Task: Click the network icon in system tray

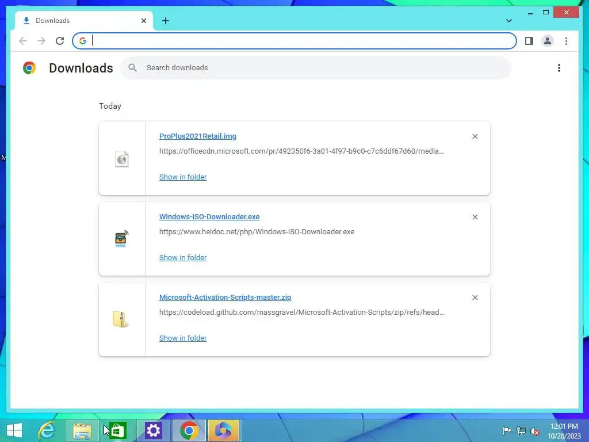Action: [521, 430]
